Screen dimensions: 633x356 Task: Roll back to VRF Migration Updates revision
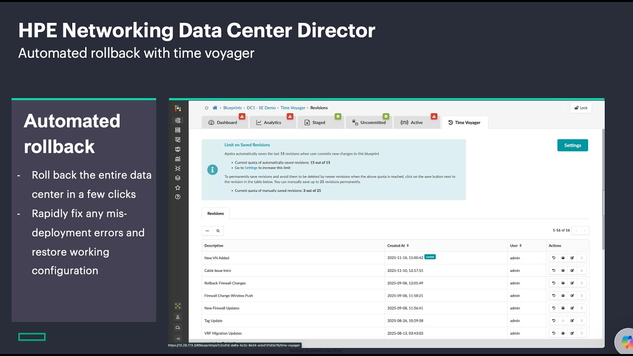(x=554, y=333)
